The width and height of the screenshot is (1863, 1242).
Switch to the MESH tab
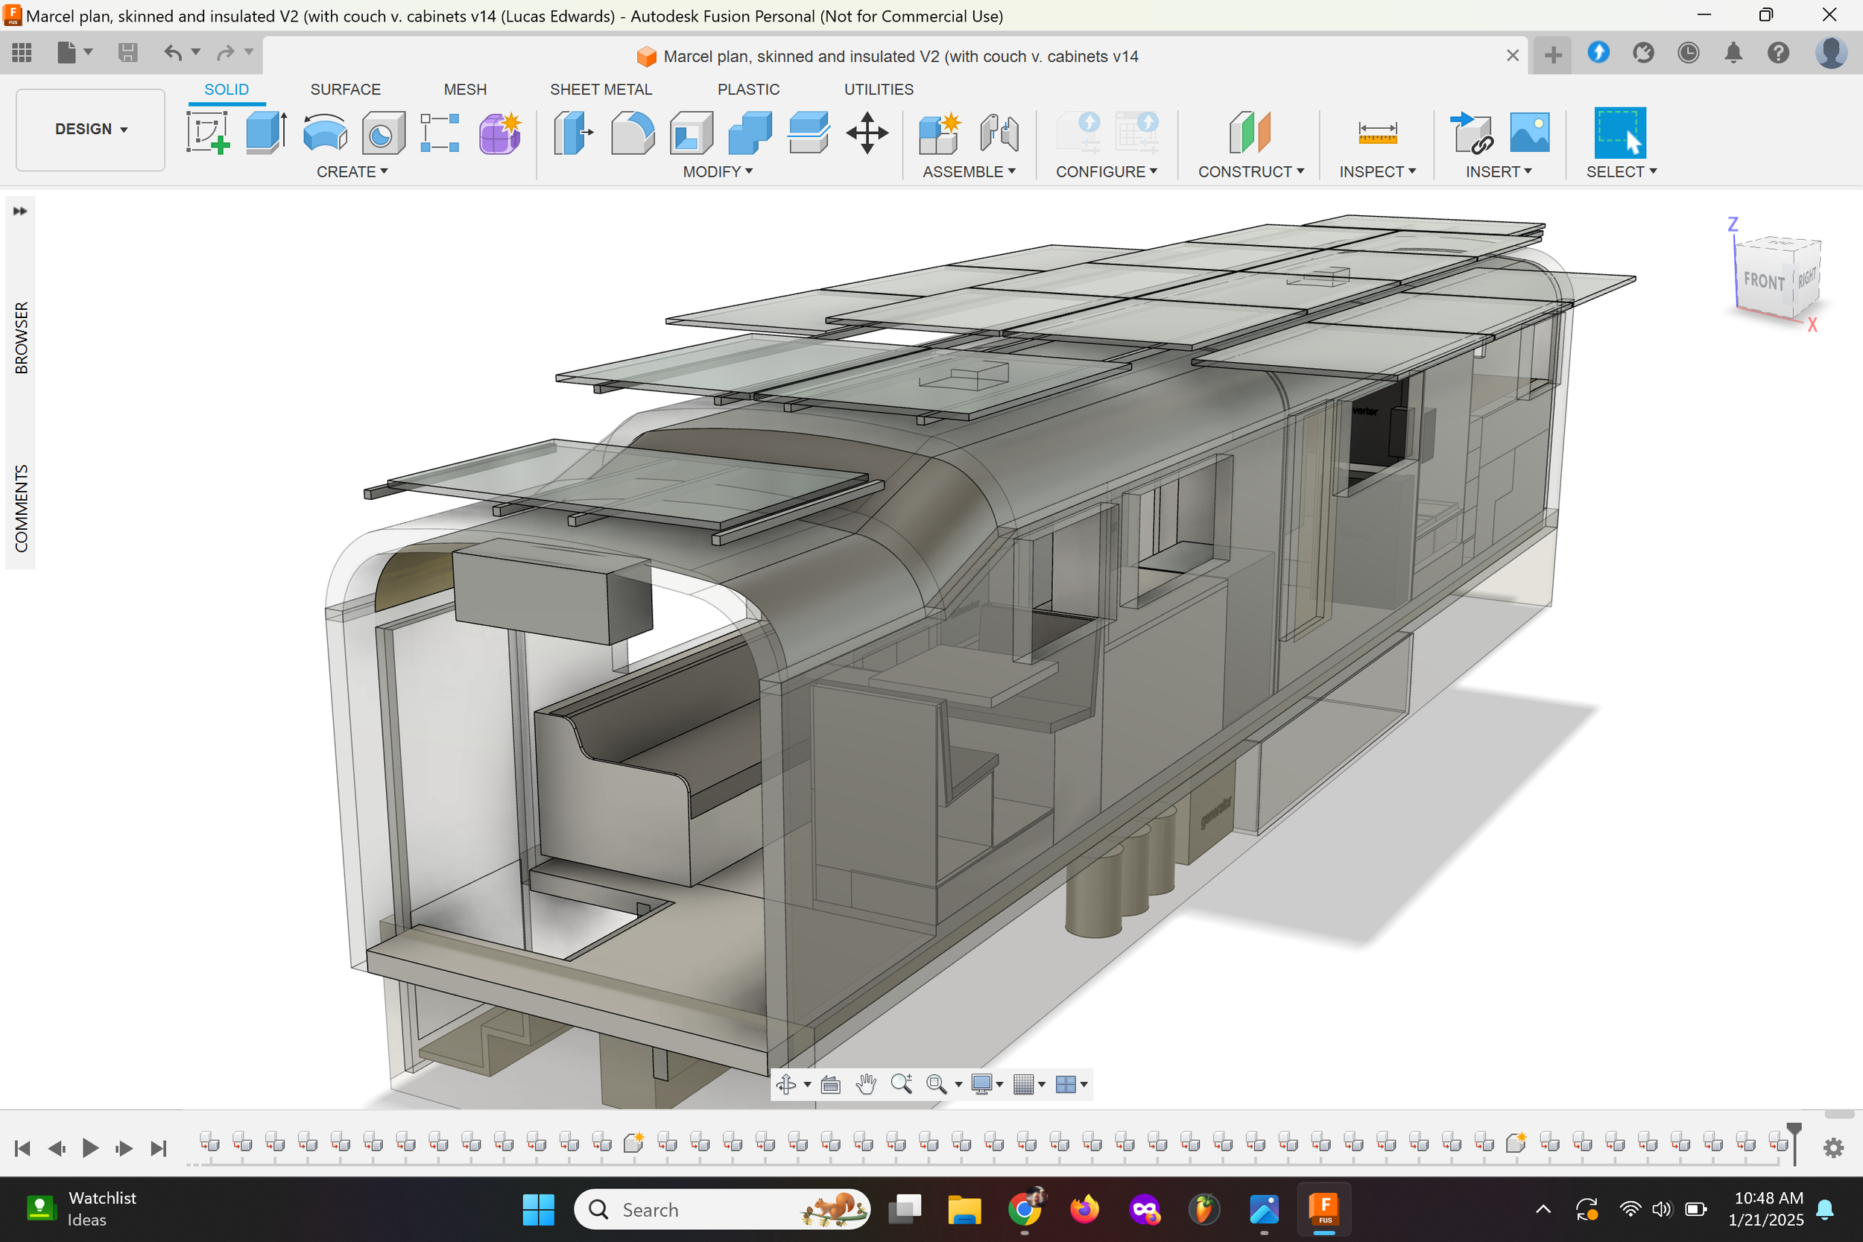[x=465, y=89]
